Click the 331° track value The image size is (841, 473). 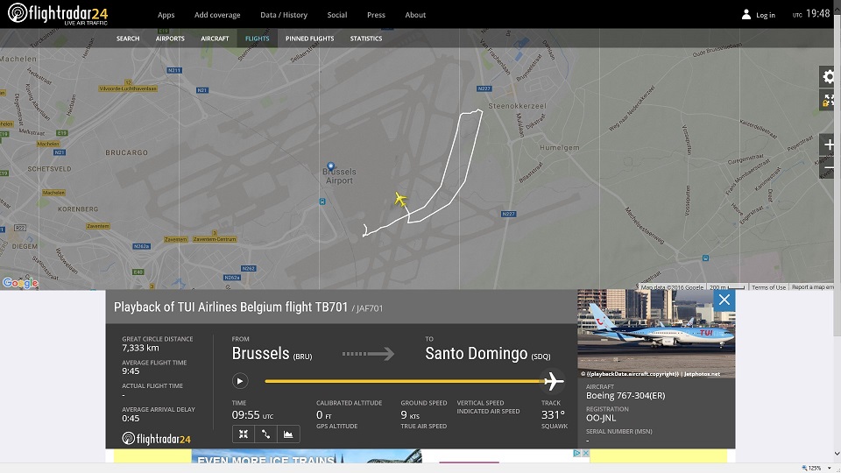click(x=553, y=415)
